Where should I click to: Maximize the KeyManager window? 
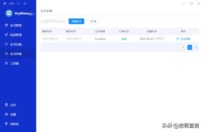[191, 3]
